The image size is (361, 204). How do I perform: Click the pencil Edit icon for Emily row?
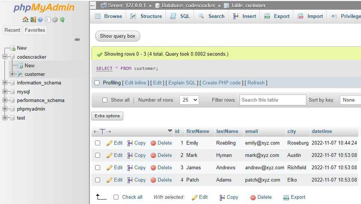click(x=109, y=143)
